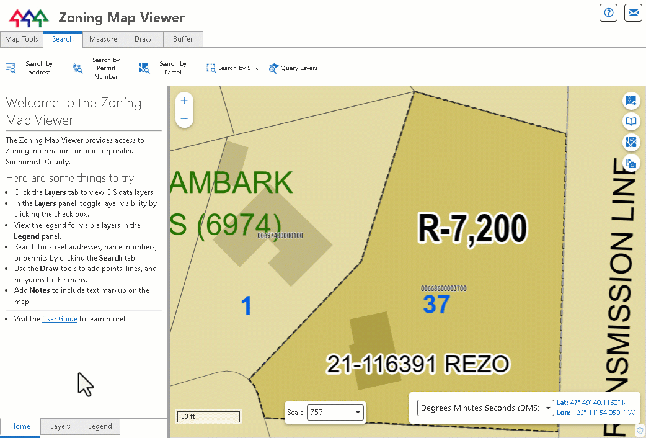This screenshot has width=646, height=438.
Task: Follow the User Guide link
Action: 60,319
